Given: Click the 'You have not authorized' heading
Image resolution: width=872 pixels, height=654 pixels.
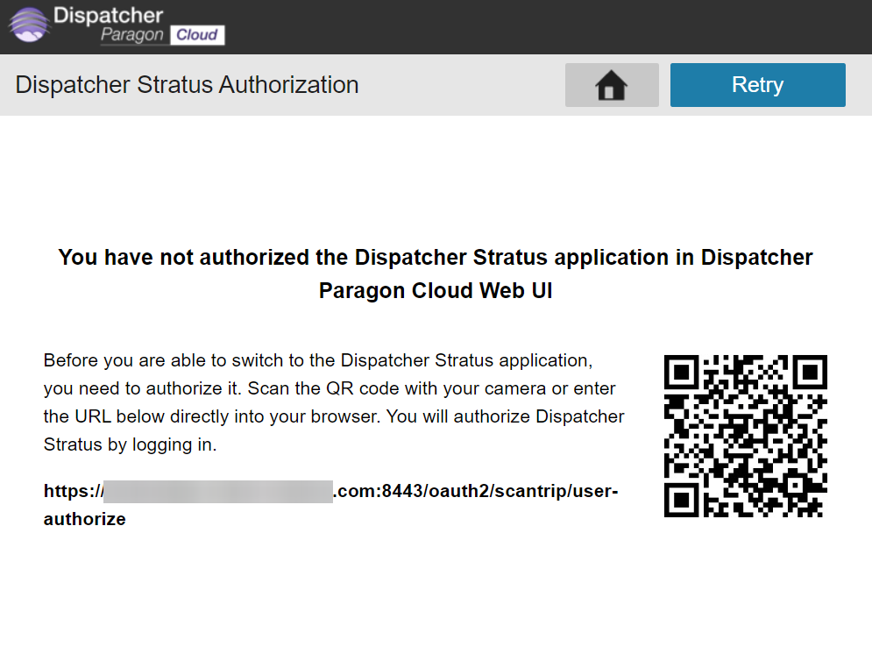Looking at the screenshot, I should pos(435,258).
